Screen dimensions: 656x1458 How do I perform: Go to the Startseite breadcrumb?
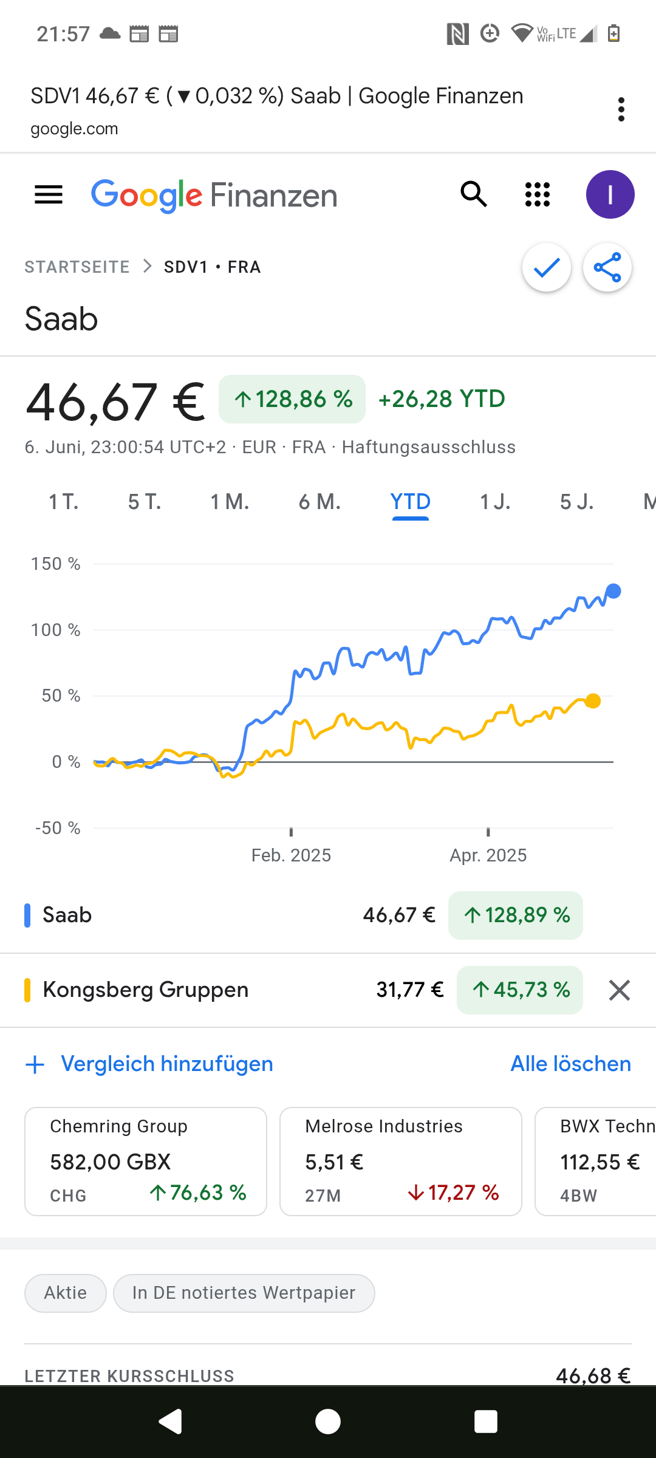pos(77,267)
